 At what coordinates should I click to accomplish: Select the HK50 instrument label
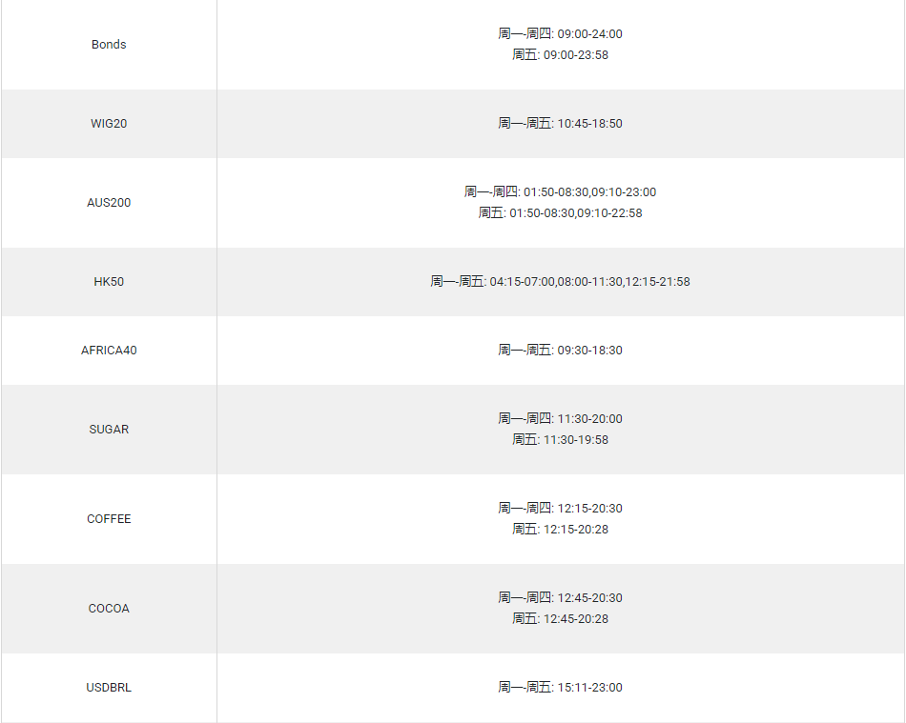tap(109, 282)
